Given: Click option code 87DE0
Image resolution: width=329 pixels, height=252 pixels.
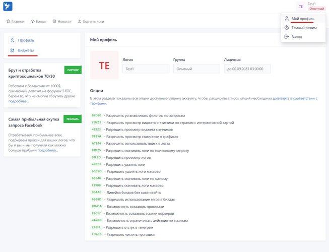Looking at the screenshot, I should 97,115.
